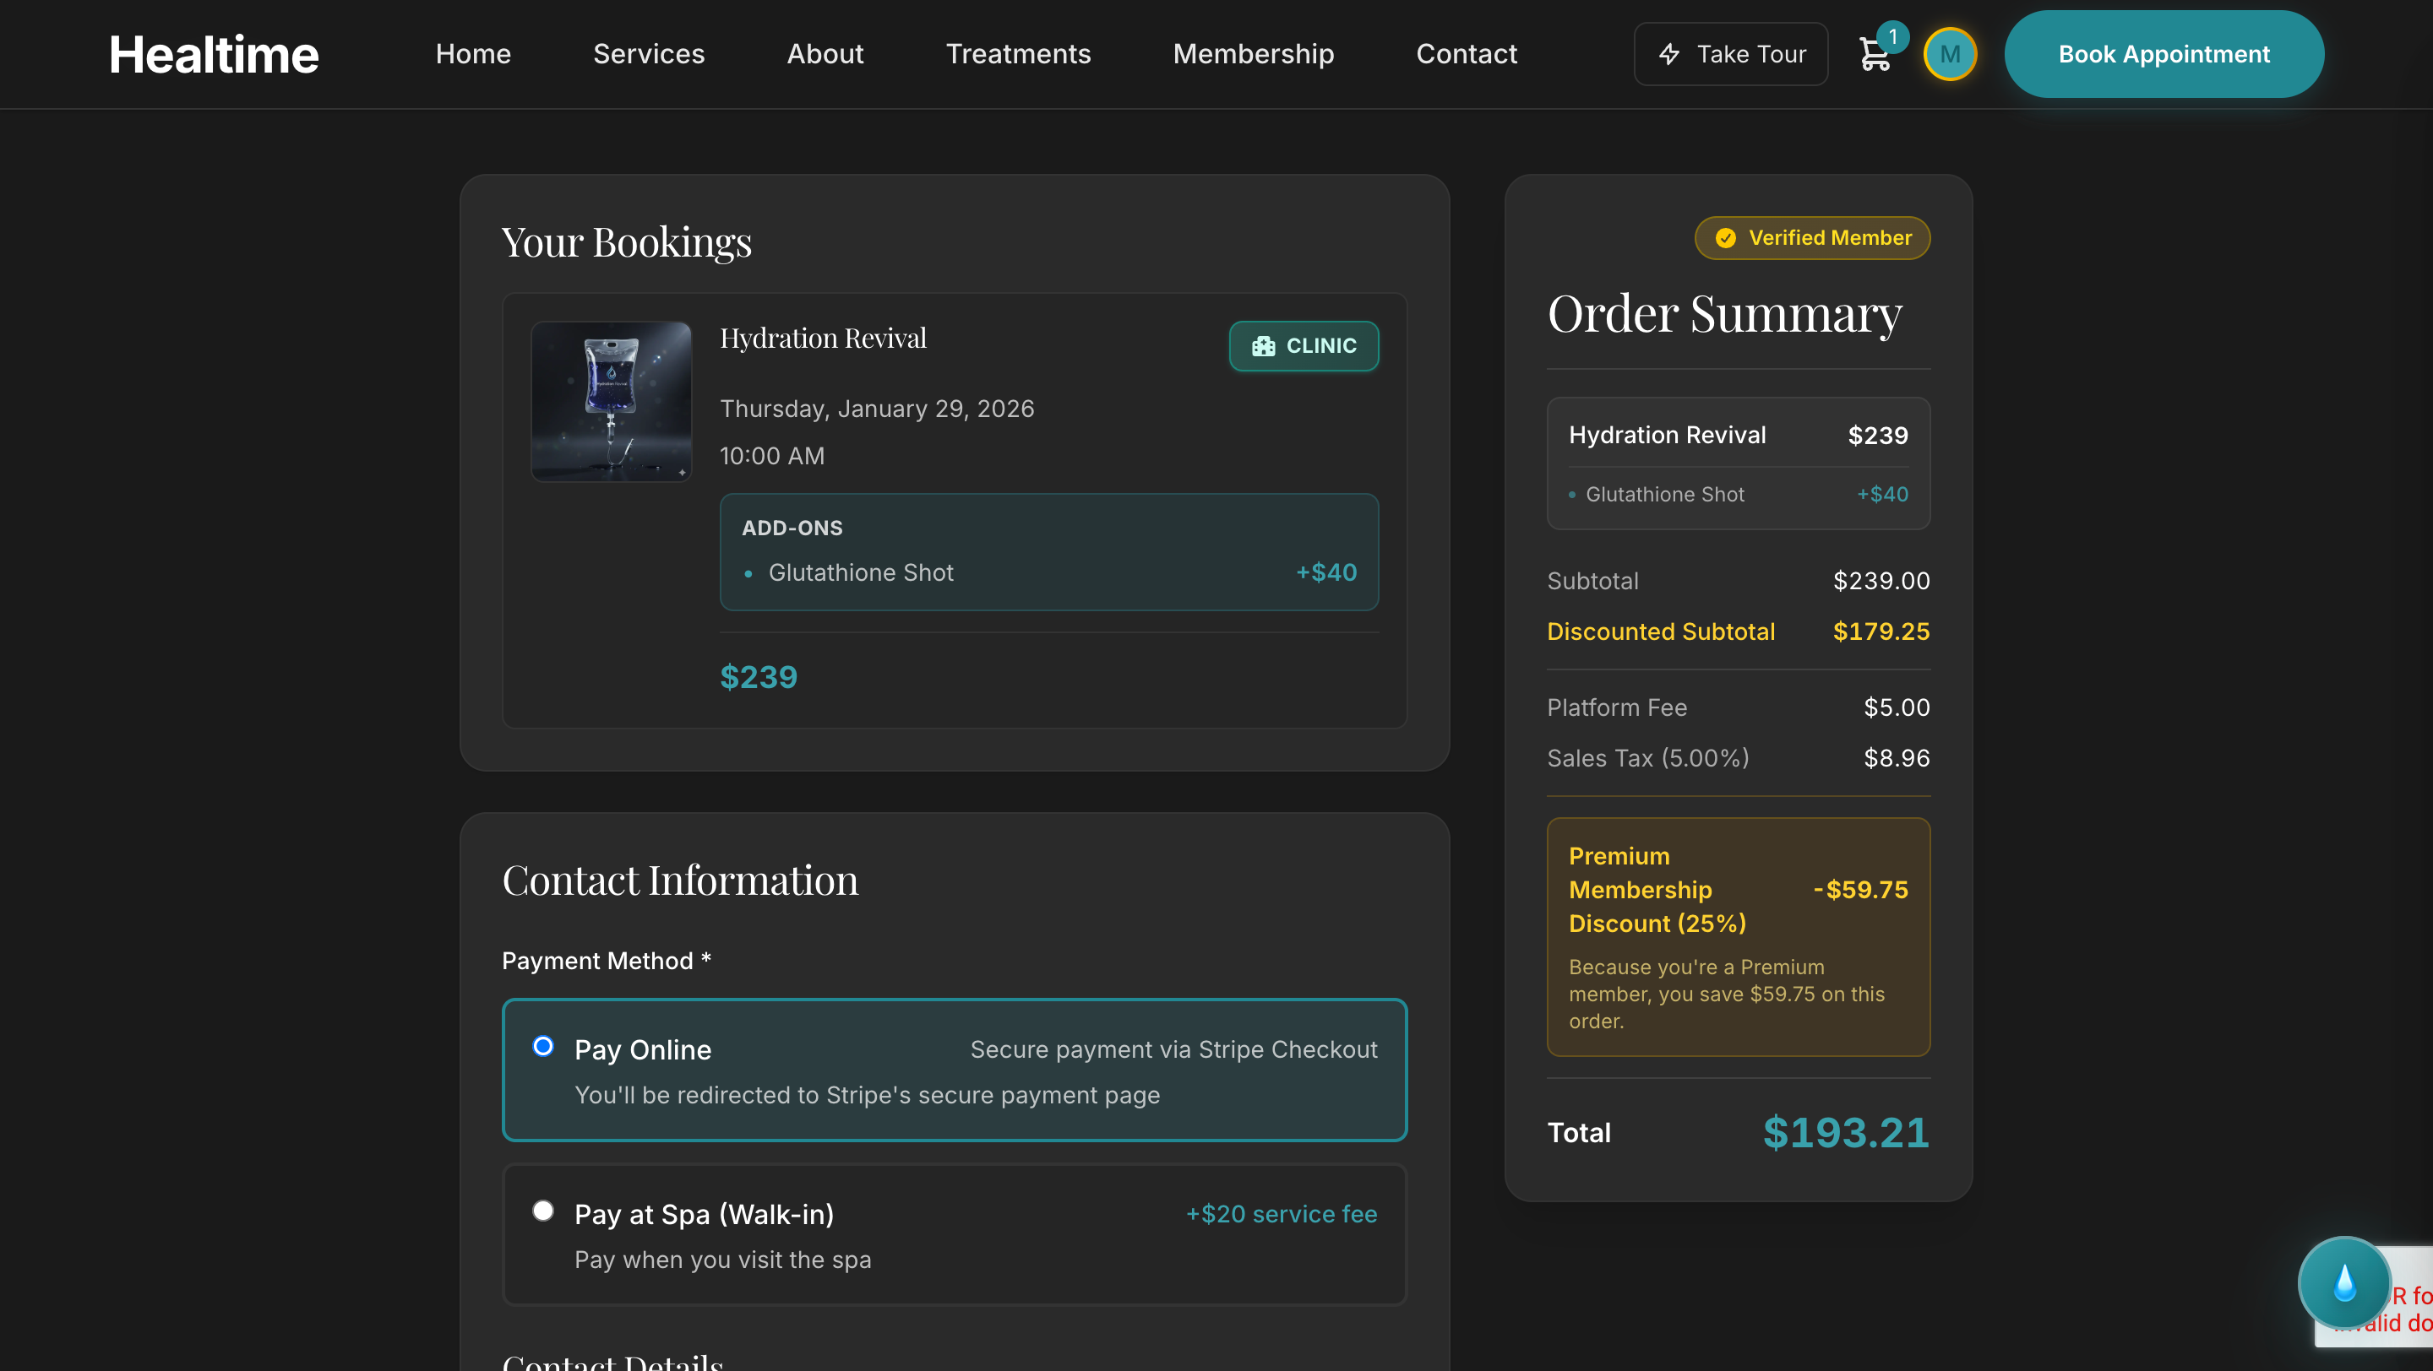Open the Contact page
The image size is (2433, 1371).
pos(1466,54)
